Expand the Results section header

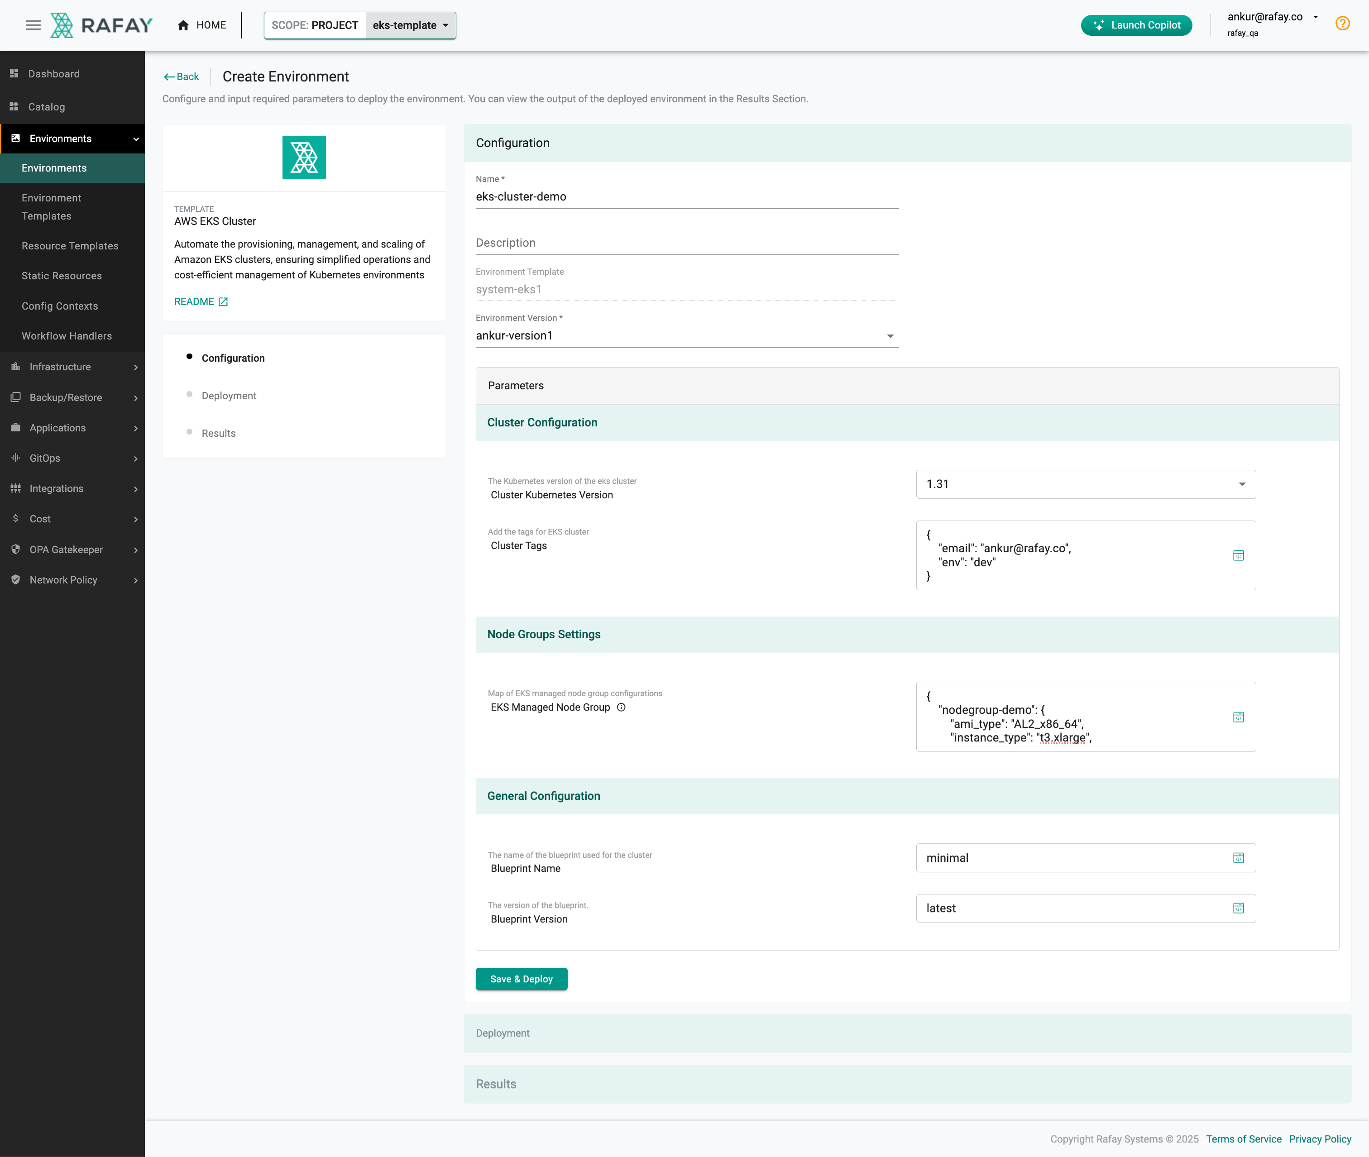(x=907, y=1084)
